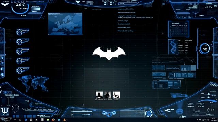Click the 'Partly Cloudy' weather text
Image resolution: width=218 pixels, height=122 pixels.
click(x=27, y=109)
